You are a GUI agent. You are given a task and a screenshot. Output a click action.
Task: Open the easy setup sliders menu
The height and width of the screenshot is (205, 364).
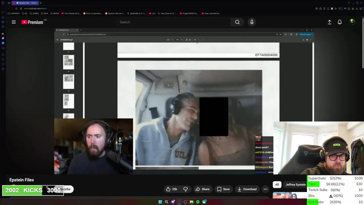point(361,9)
